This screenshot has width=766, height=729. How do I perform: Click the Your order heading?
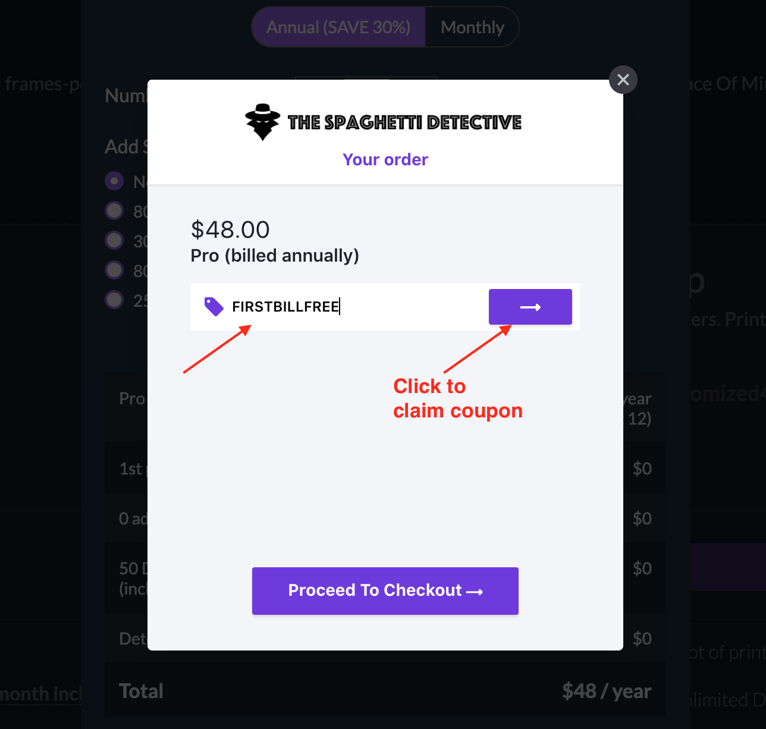point(385,159)
